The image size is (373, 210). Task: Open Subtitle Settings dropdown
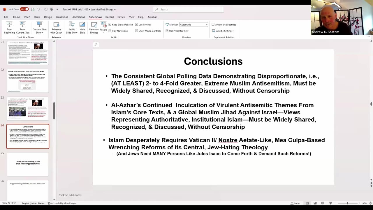(223, 31)
